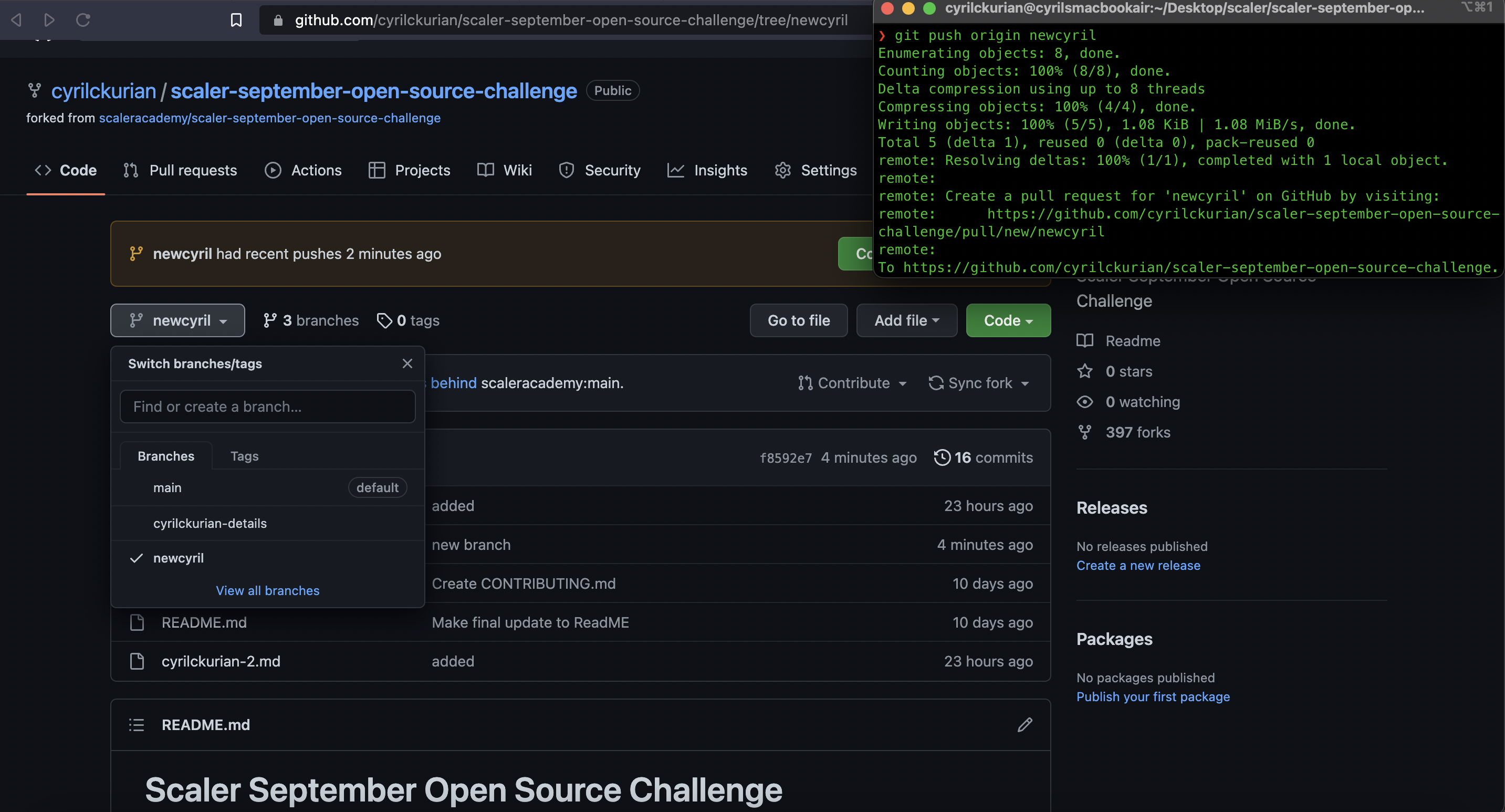Expand the Add file dropdown
This screenshot has height=812, width=1505.
[x=906, y=320]
